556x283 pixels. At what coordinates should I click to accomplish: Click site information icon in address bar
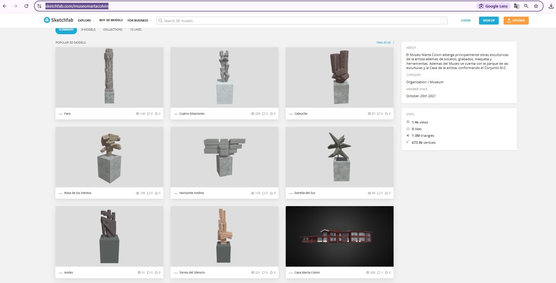pyautogui.click(x=39, y=6)
